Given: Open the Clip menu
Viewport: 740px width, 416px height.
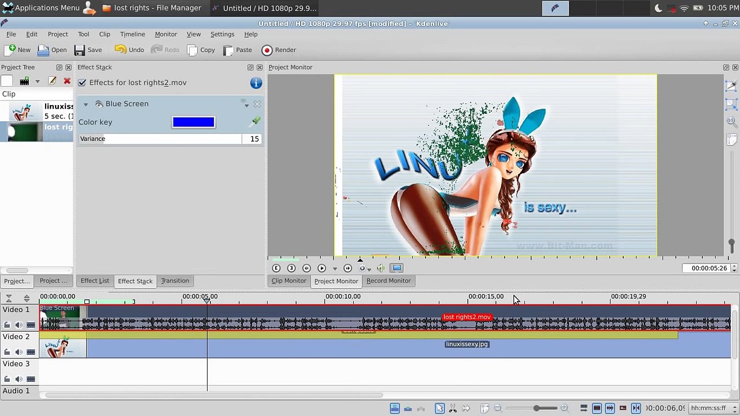Looking at the screenshot, I should [x=105, y=34].
